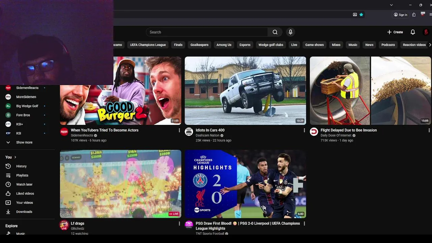432x243 pixels.
Task: Open video title Idiots In Cars 400
Action: point(210,130)
